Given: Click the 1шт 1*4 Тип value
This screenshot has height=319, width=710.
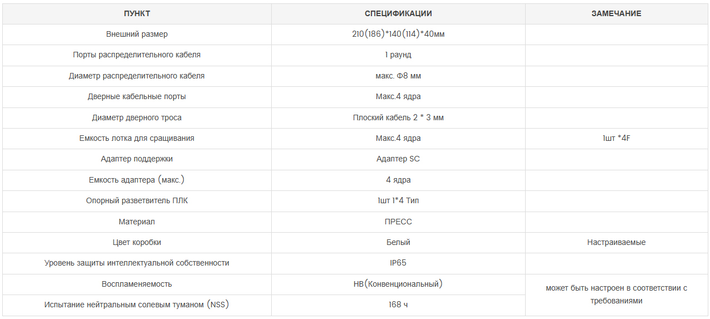Looking at the screenshot, I should click(398, 200).
